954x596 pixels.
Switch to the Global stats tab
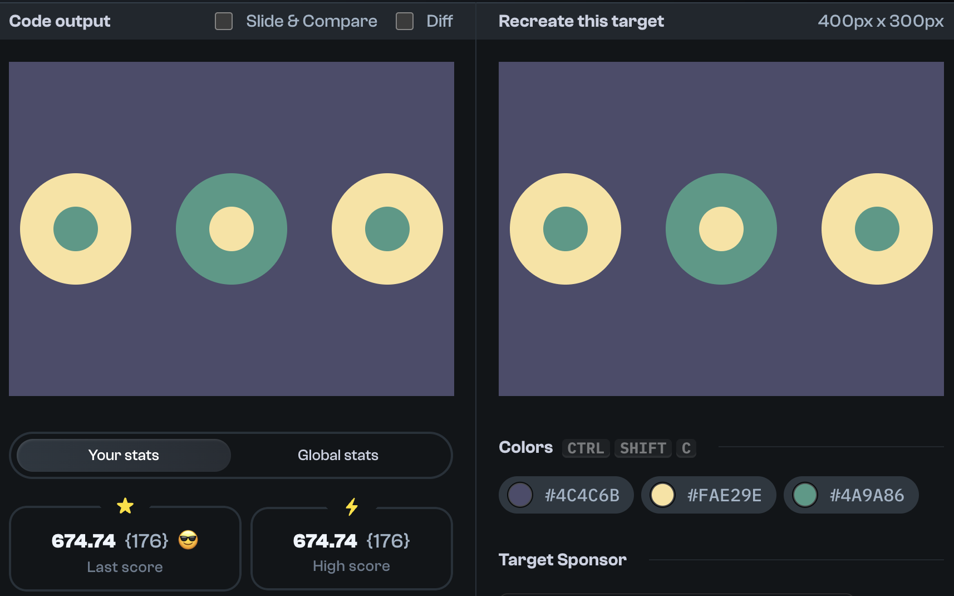(x=338, y=455)
